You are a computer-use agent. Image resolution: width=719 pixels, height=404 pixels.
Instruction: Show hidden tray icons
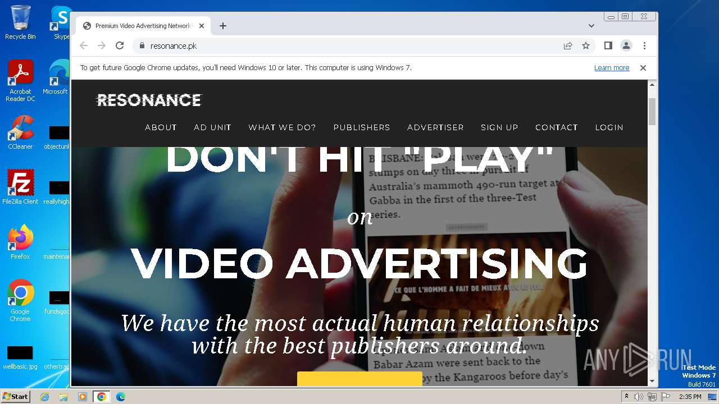pos(626,397)
